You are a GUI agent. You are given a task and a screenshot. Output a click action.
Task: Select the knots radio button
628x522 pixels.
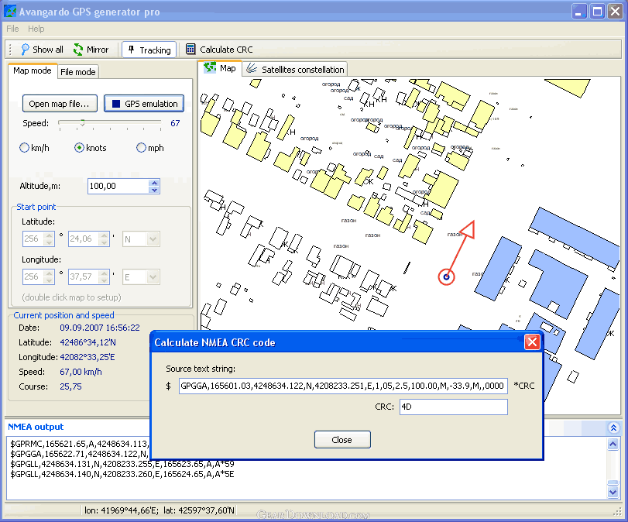[x=79, y=148]
